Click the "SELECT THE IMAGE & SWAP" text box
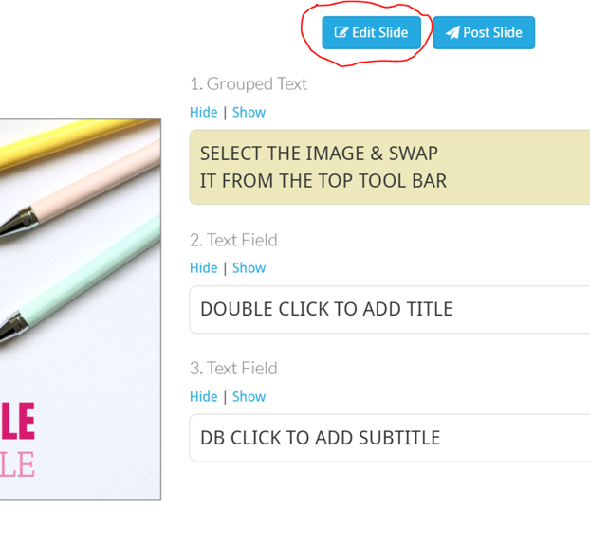Viewport: 590px width, 544px height. point(389,167)
